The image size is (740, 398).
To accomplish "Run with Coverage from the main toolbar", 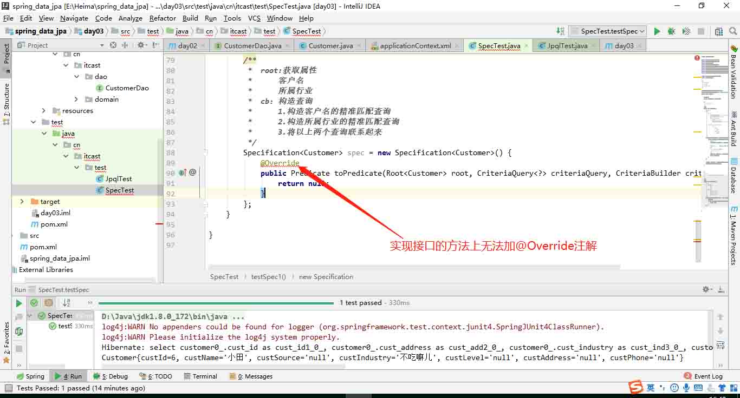I will pos(686,31).
